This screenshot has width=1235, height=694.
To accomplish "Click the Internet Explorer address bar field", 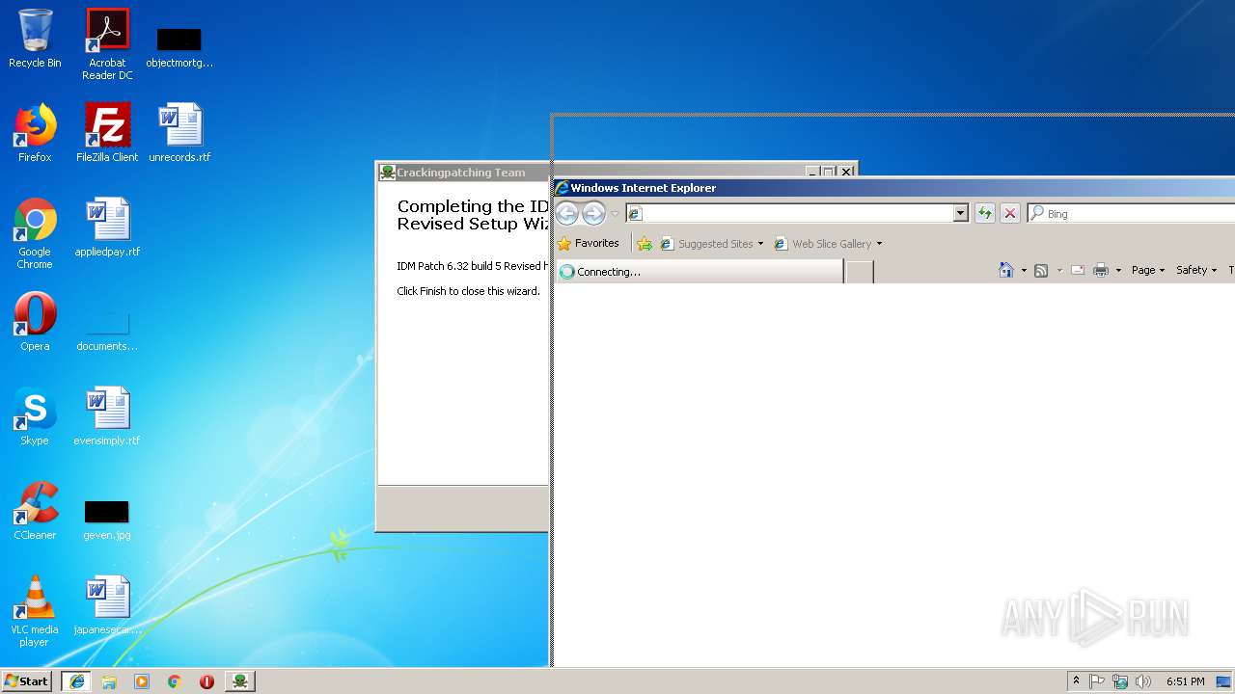I will click(x=789, y=213).
